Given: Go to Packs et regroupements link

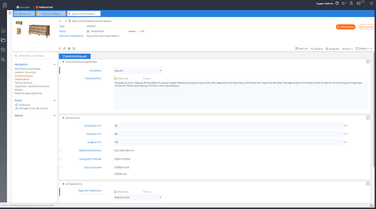Looking at the screenshot, I should pyautogui.click(x=28, y=93).
